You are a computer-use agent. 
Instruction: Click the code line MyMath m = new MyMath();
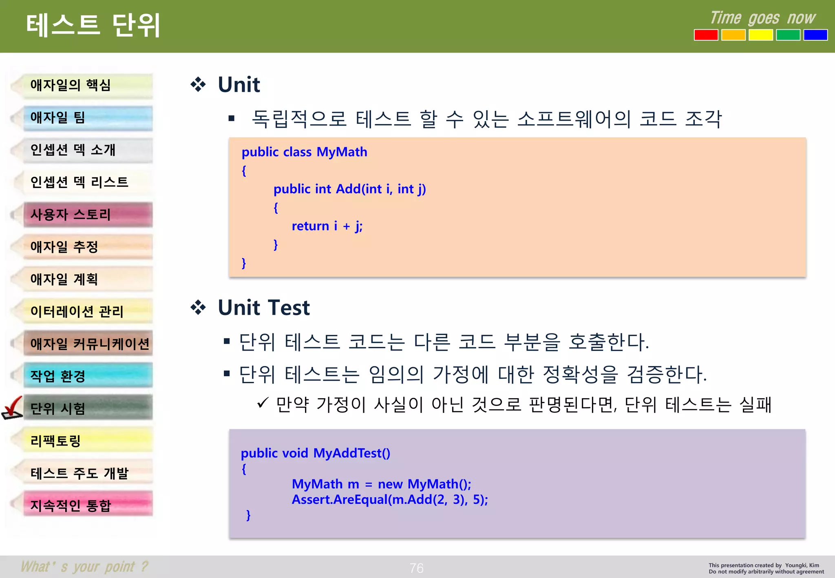point(382,484)
